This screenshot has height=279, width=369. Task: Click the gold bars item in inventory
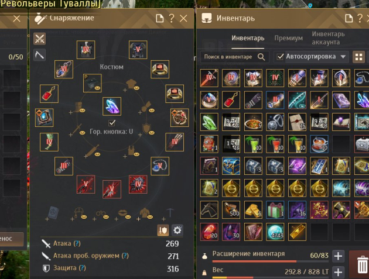click(x=253, y=209)
